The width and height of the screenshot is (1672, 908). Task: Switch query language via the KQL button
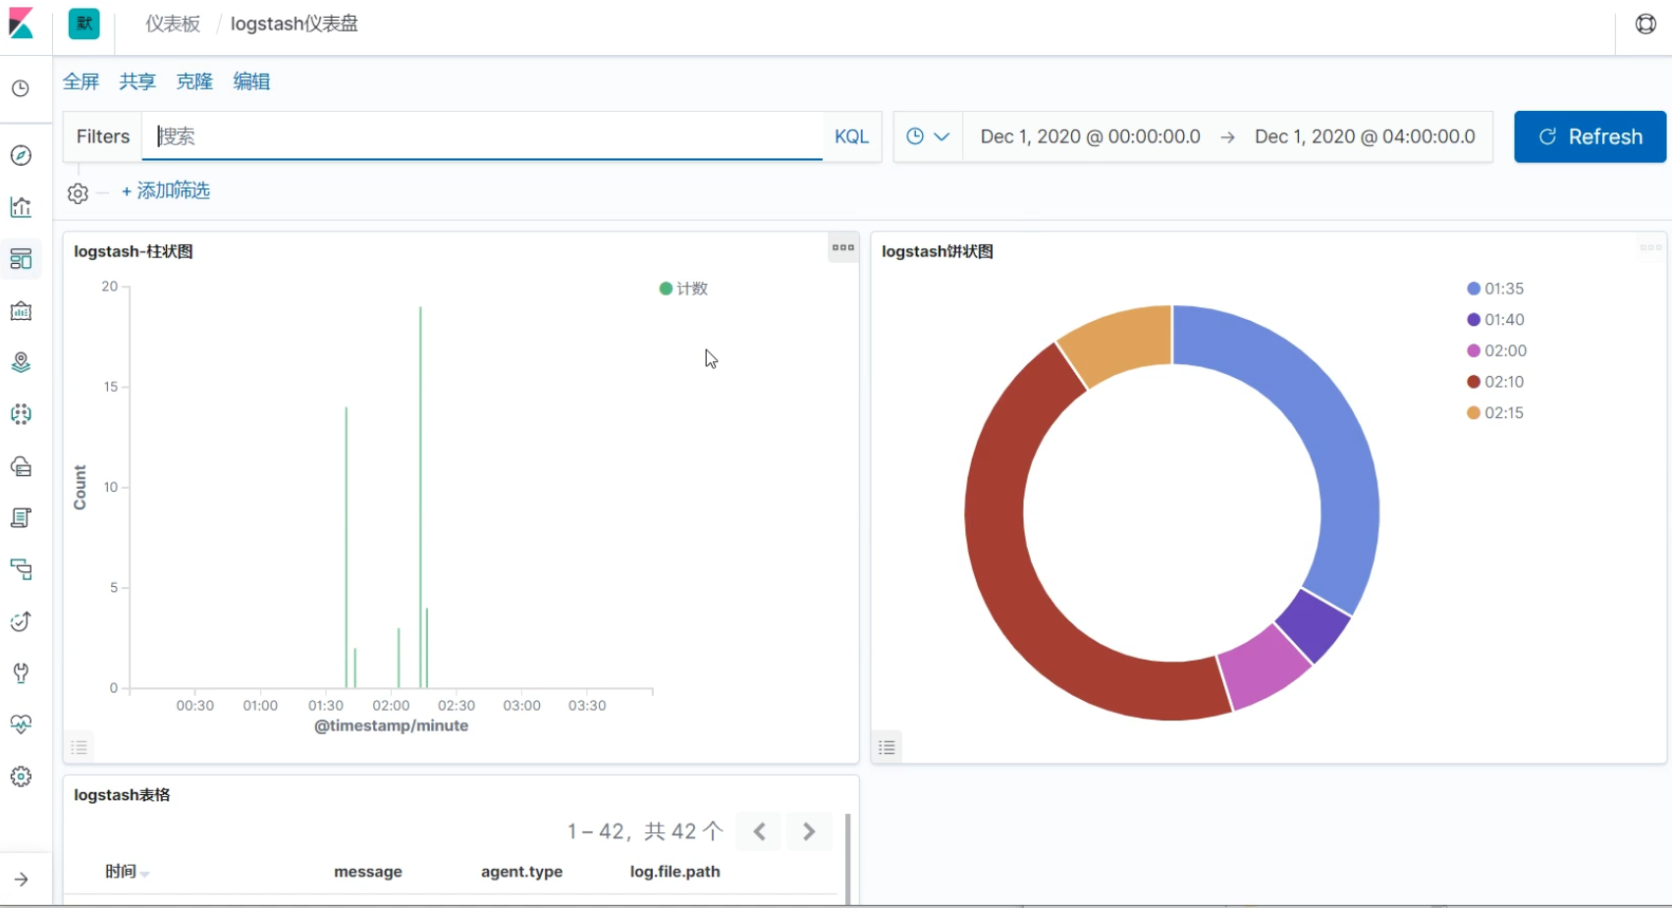point(851,136)
